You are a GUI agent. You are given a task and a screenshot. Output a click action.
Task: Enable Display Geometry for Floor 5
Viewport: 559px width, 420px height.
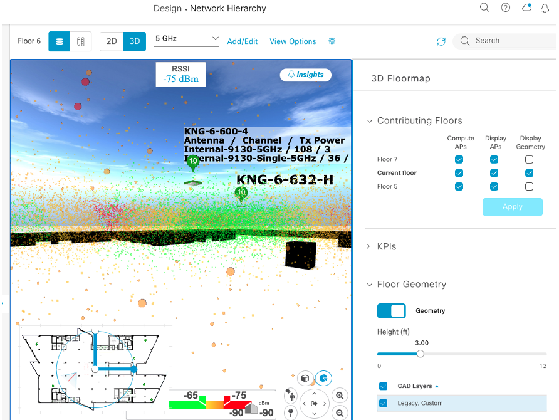click(x=530, y=187)
